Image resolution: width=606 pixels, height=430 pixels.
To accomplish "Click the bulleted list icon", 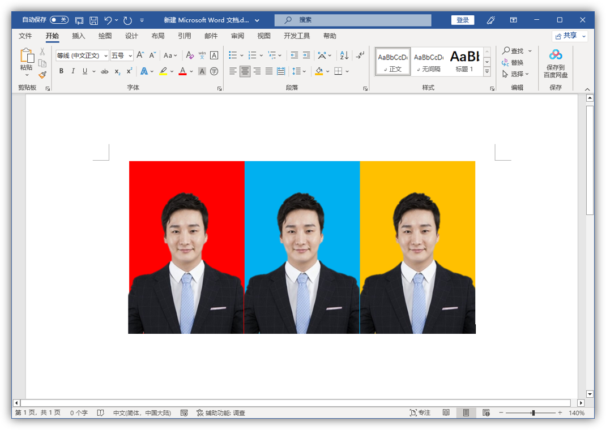I will [233, 55].
